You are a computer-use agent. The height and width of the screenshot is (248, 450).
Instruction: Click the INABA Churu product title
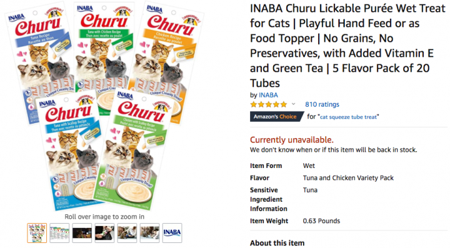[347, 46]
